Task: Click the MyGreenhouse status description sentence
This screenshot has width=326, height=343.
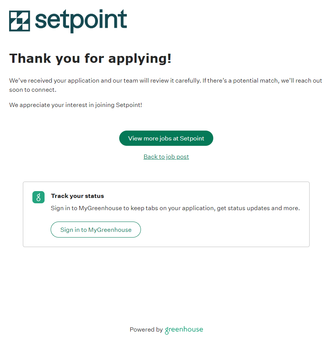Action: click(175, 208)
